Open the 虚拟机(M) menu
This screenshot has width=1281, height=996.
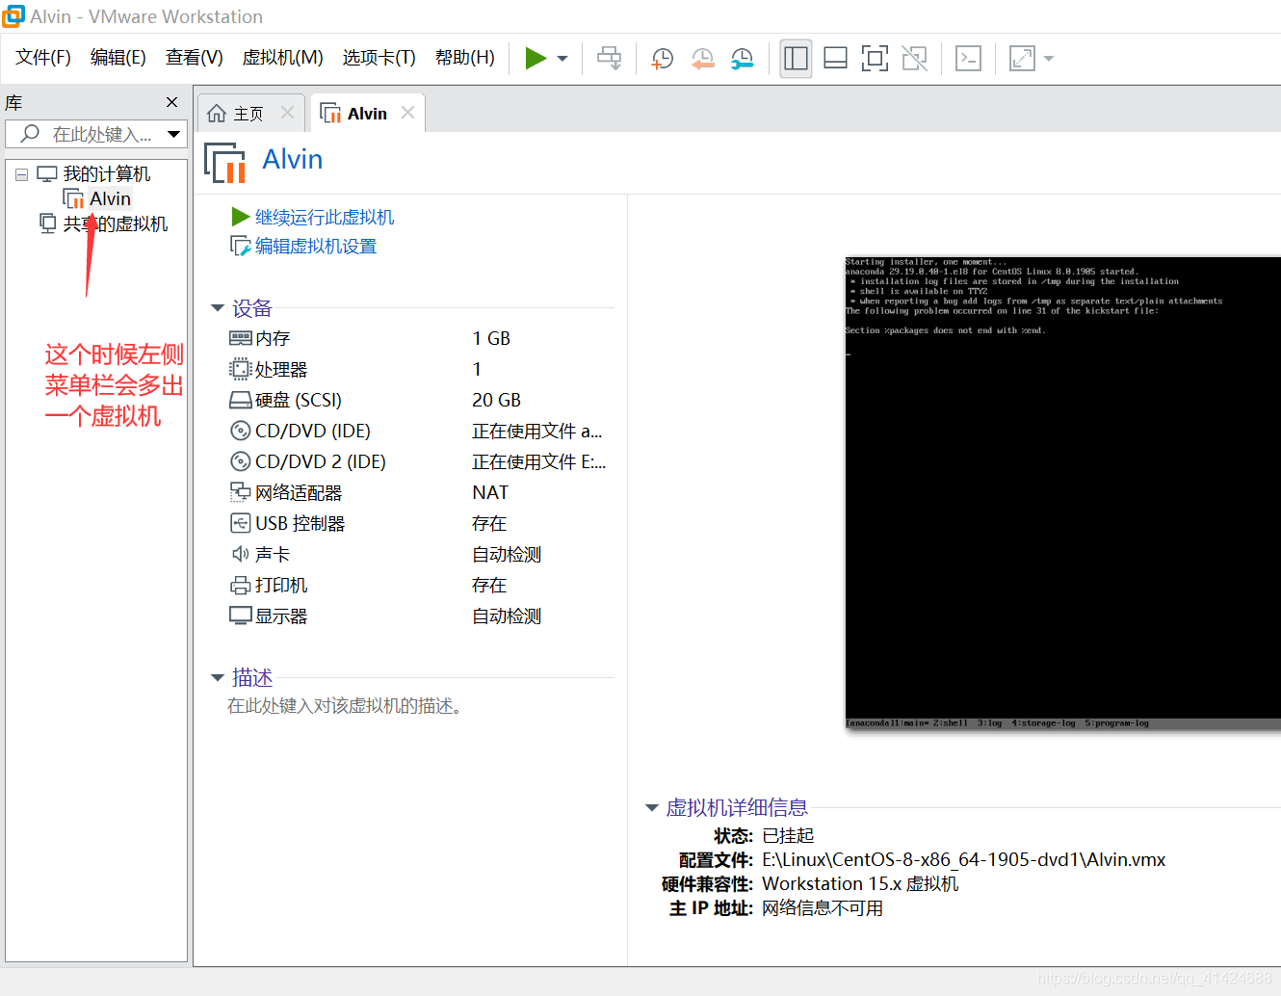283,58
